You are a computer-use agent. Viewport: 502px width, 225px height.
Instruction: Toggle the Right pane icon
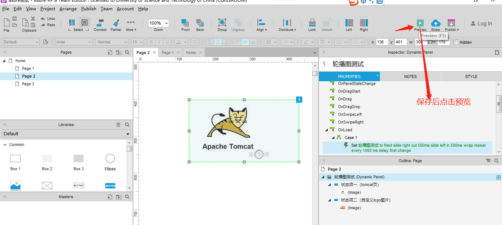364,23
